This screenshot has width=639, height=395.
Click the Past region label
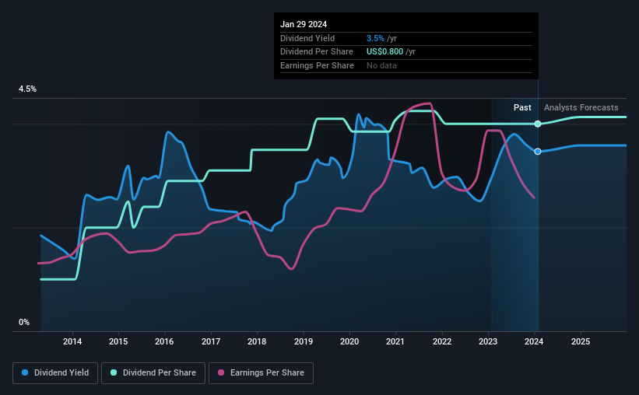(522, 107)
